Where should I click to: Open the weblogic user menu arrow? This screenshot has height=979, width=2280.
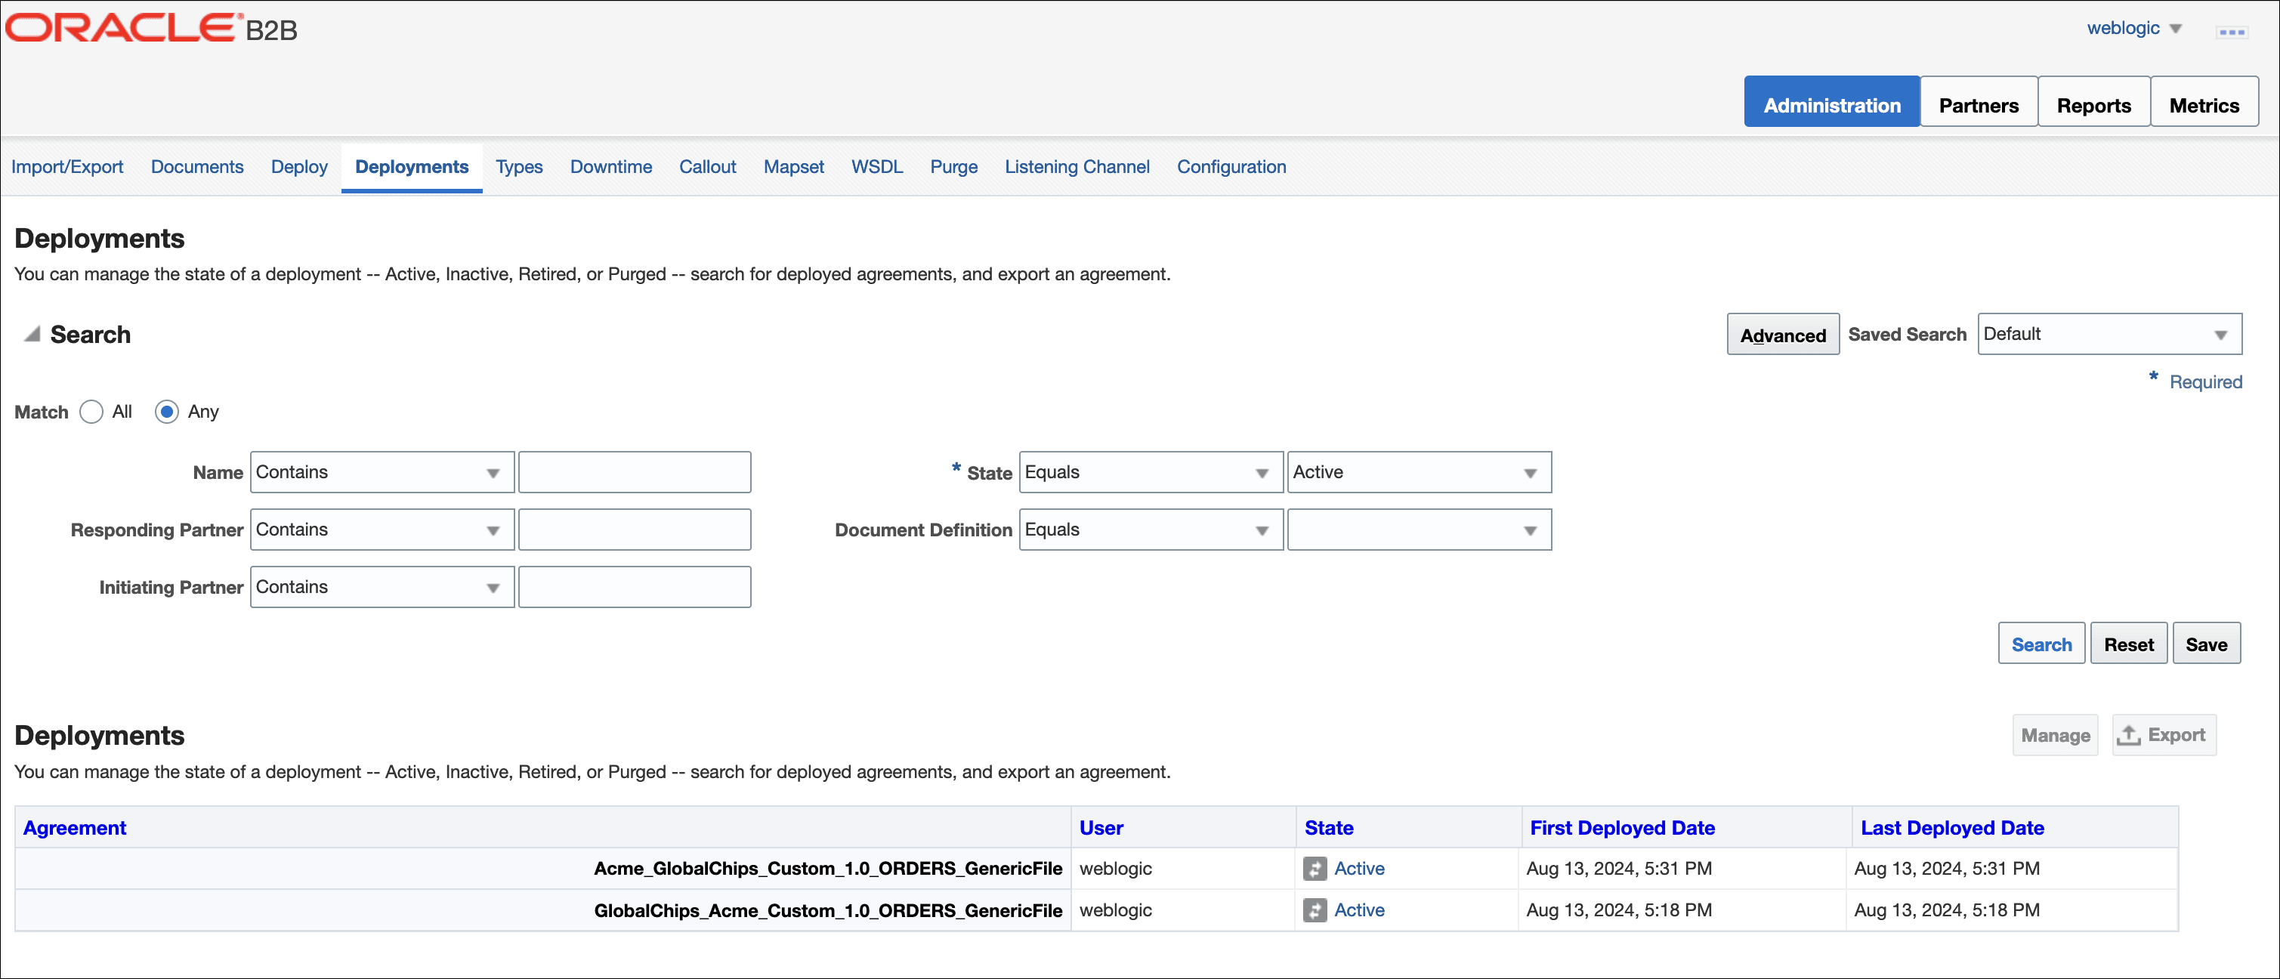[2176, 29]
